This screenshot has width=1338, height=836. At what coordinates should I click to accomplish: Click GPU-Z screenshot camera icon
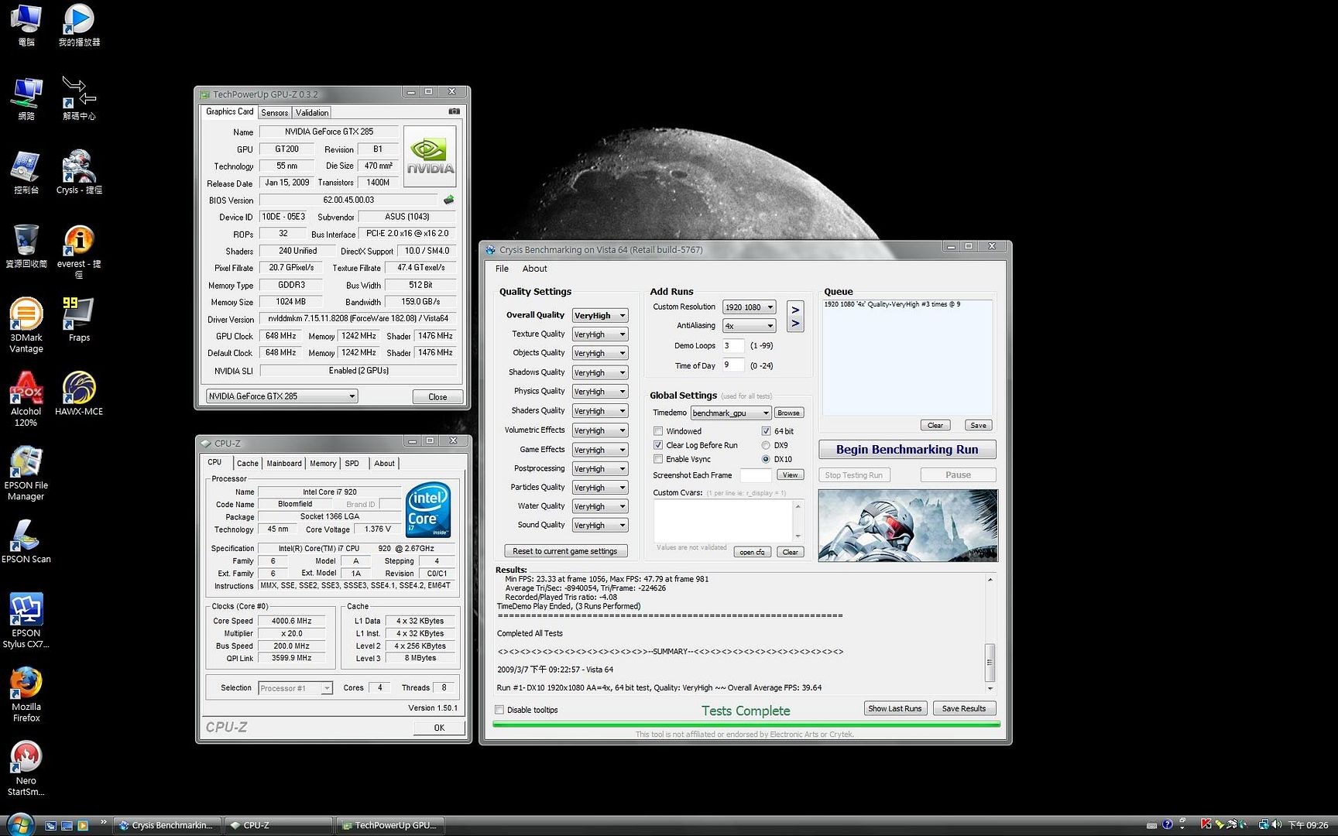pos(455,111)
